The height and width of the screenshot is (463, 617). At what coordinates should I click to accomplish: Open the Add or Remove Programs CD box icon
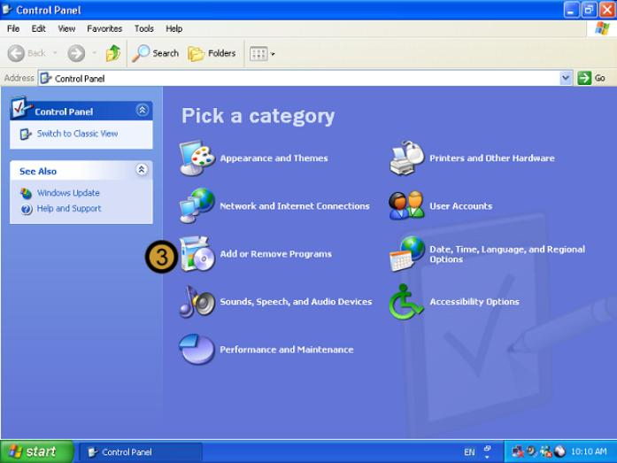197,254
